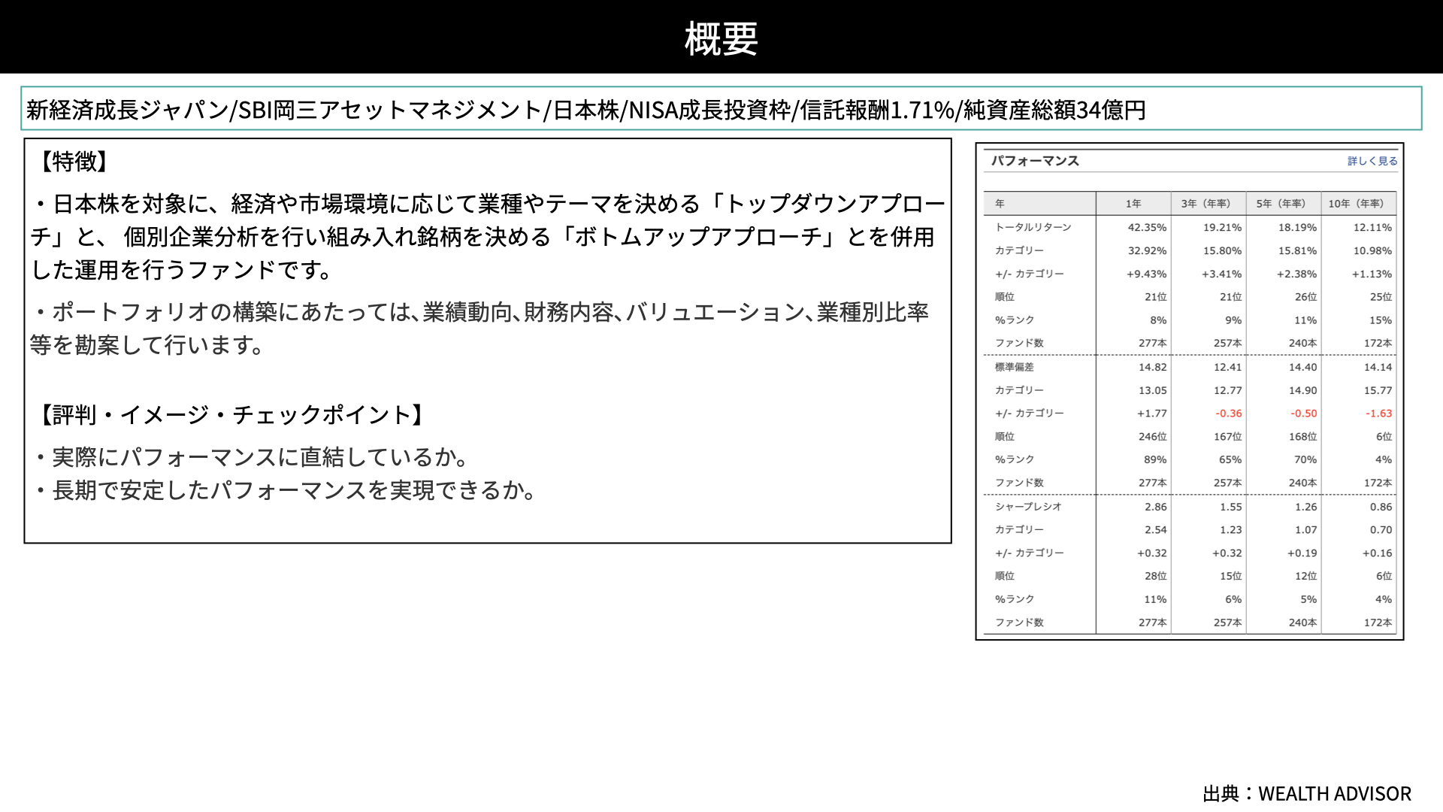
Task: Select the paragraph beginning 日本株を対象に
Action: point(488,236)
